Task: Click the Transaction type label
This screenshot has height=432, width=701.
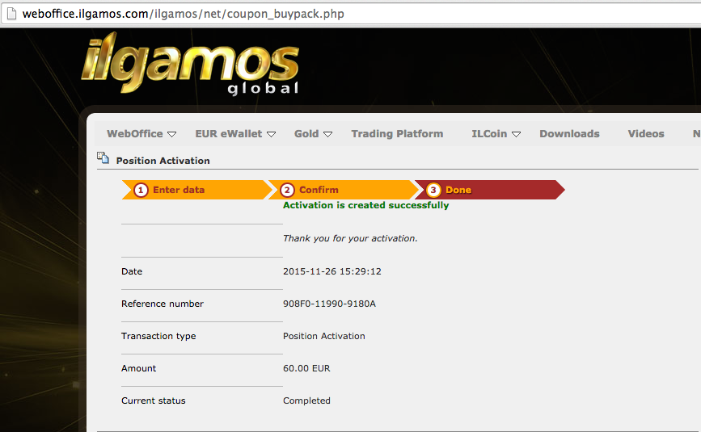Action: 158,336
